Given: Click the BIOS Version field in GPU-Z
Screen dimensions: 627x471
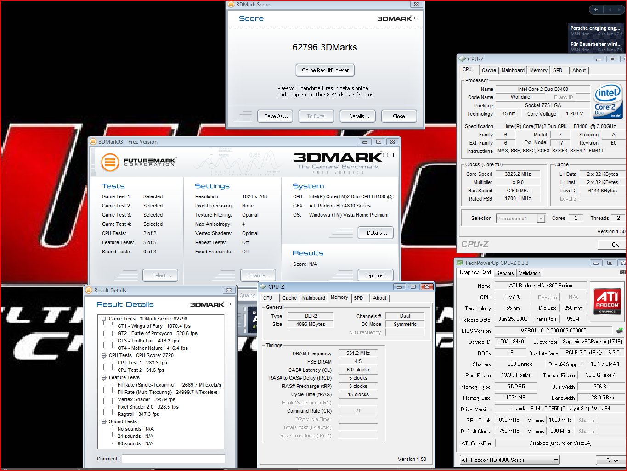Looking at the screenshot, I should point(554,331).
